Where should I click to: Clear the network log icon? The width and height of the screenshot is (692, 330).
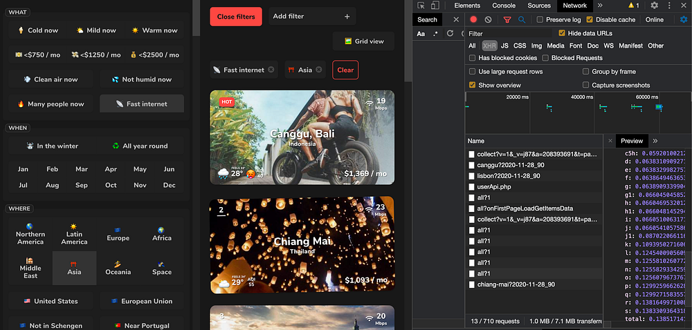point(488,19)
